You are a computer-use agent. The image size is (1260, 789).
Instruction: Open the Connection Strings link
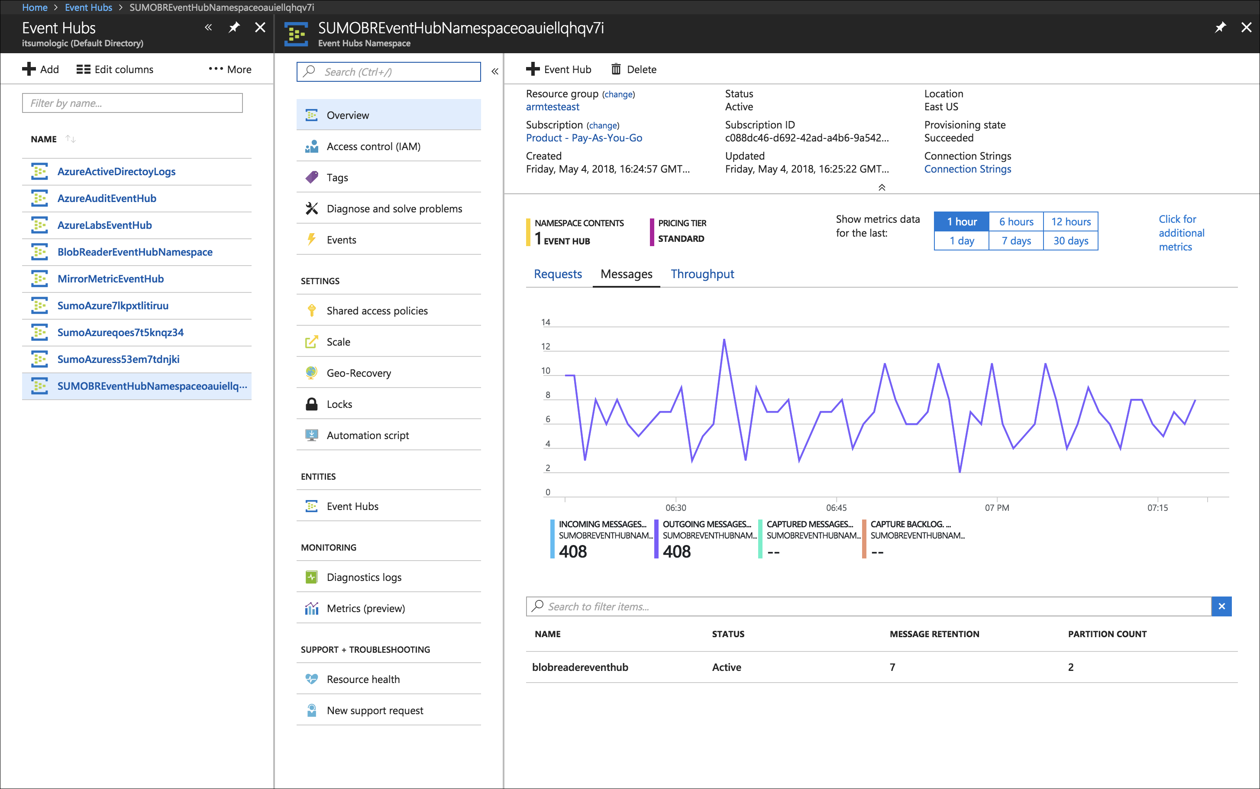(967, 169)
